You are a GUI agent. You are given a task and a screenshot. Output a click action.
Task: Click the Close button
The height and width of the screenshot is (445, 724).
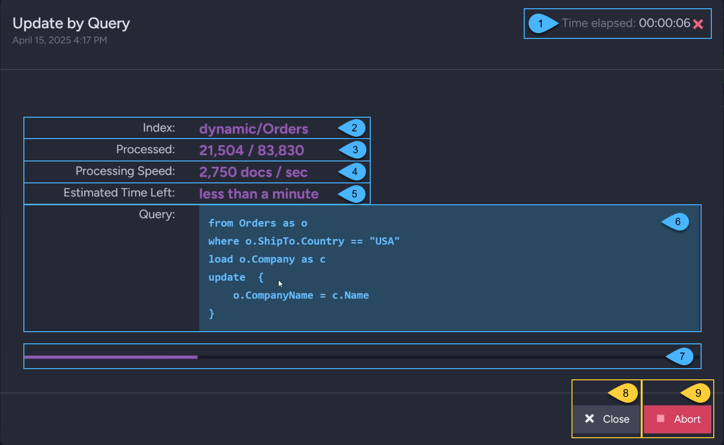606,419
